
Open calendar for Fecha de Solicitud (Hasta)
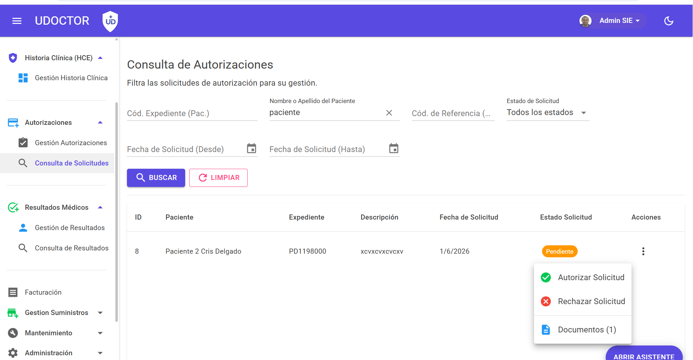tap(394, 148)
